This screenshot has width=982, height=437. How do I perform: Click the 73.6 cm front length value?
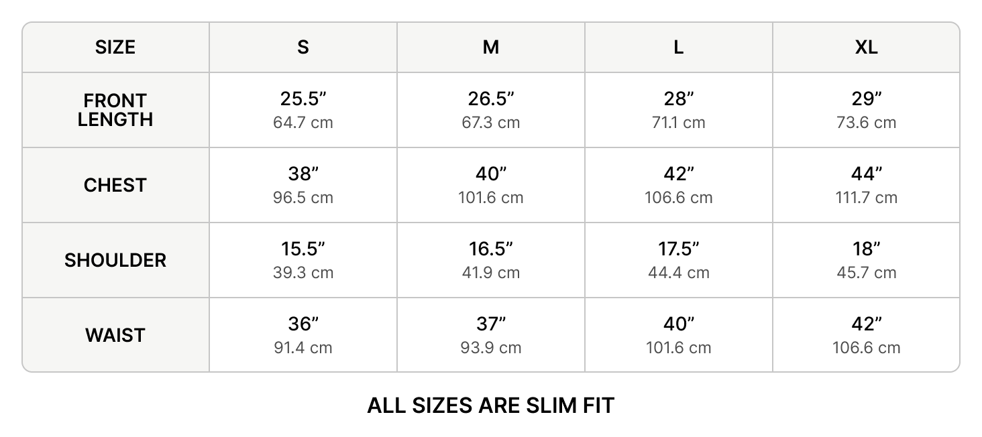click(x=866, y=123)
